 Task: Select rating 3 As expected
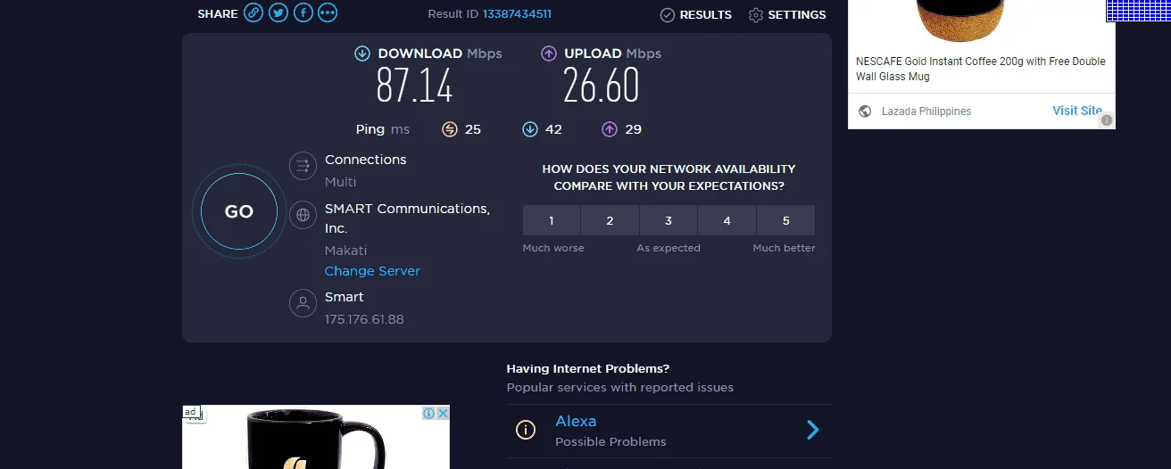coord(669,220)
